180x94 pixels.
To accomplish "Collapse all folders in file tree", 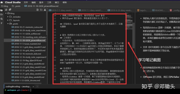I will (10, 10).
